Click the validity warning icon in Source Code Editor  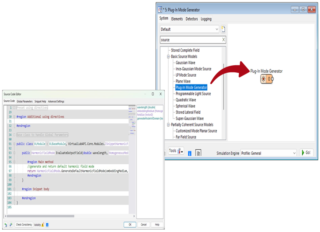pyautogui.click(x=43, y=225)
